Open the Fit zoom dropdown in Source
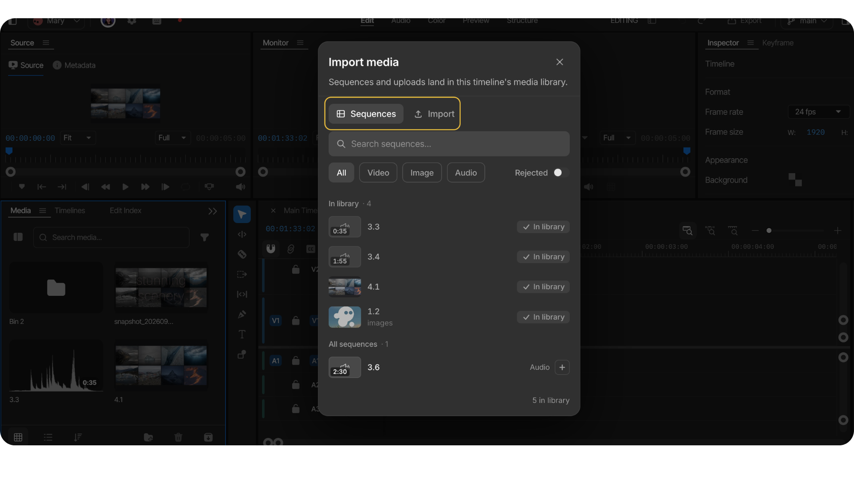The width and height of the screenshot is (854, 480). tap(78, 138)
